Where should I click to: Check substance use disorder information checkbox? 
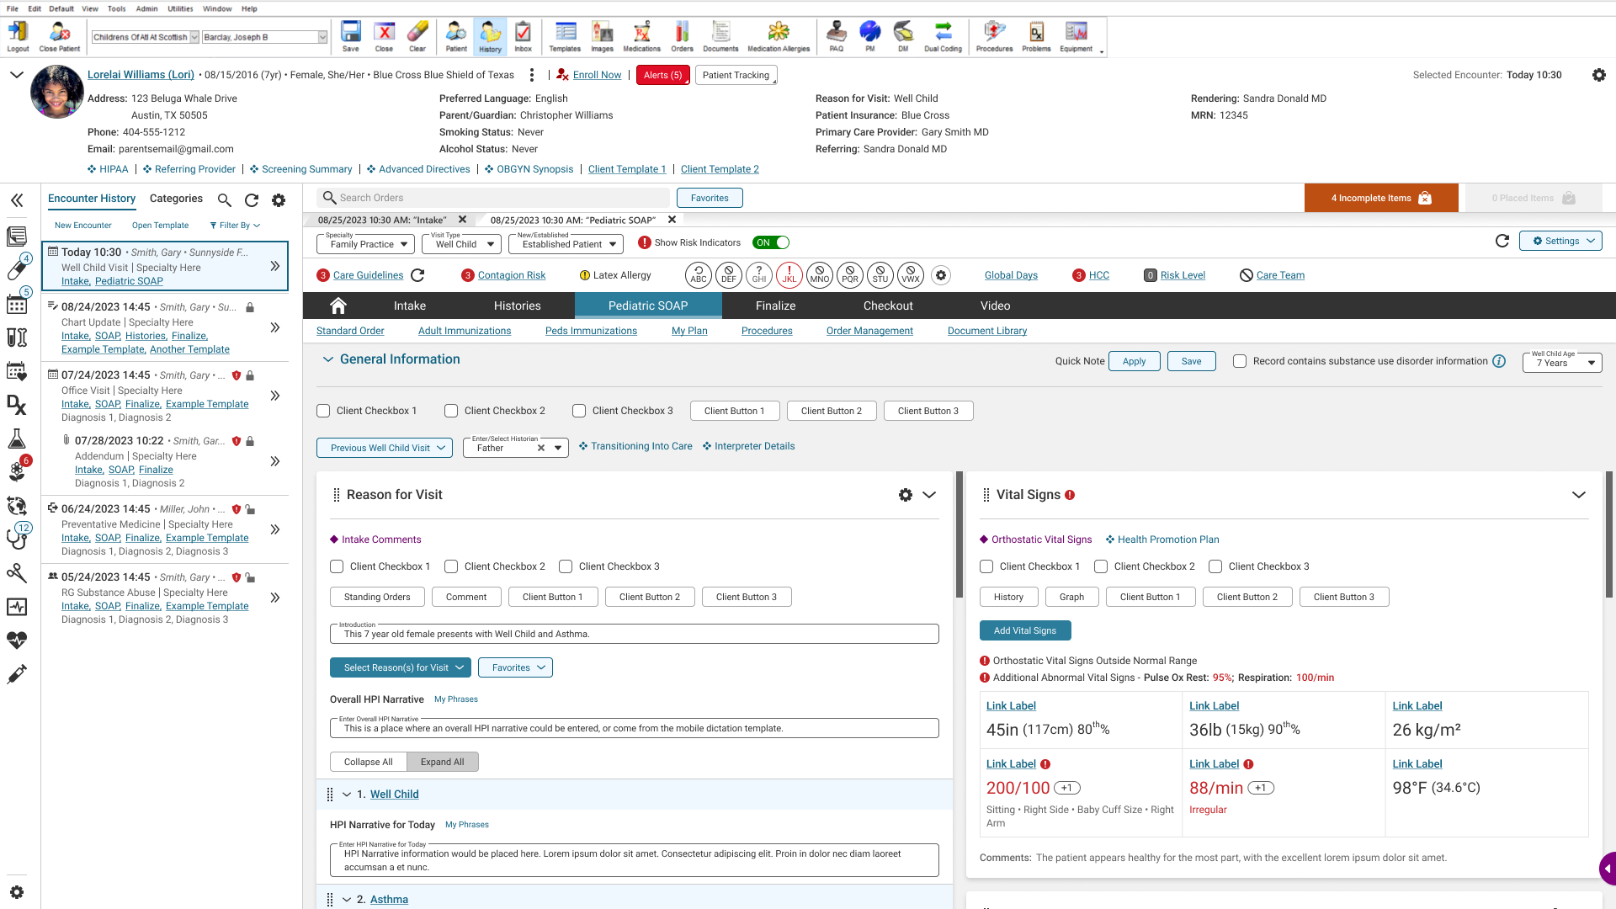click(x=1240, y=361)
